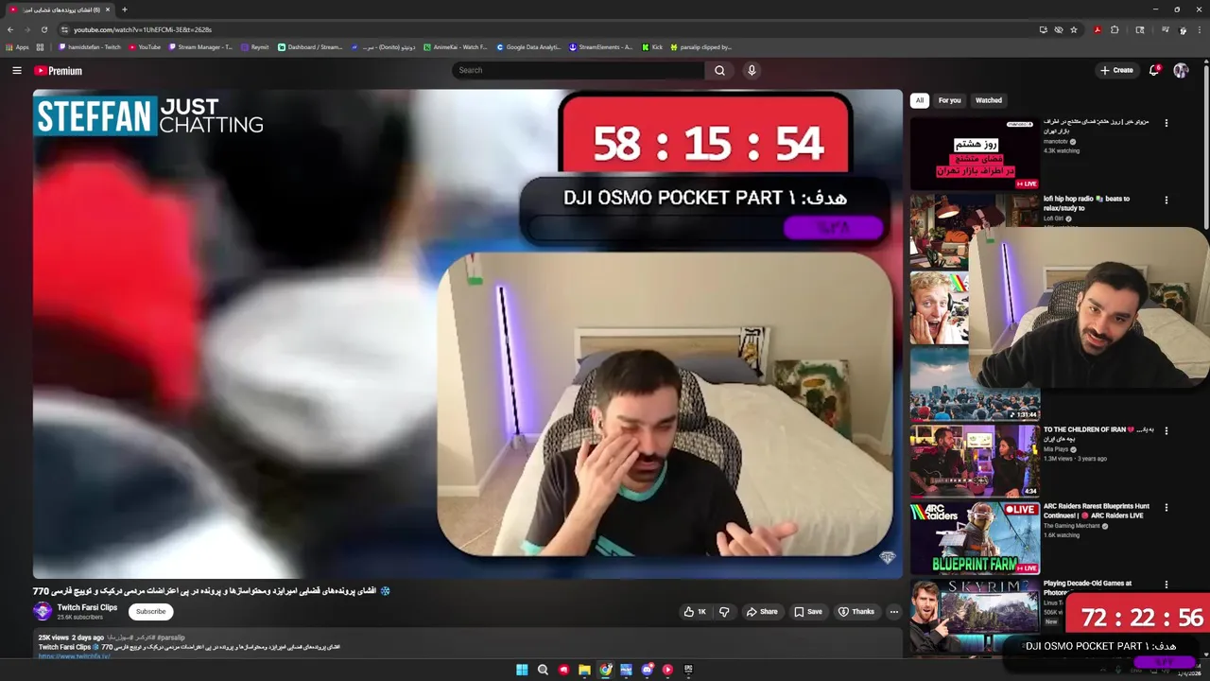
Task: Open Discord from the taskbar
Action: [647, 670]
